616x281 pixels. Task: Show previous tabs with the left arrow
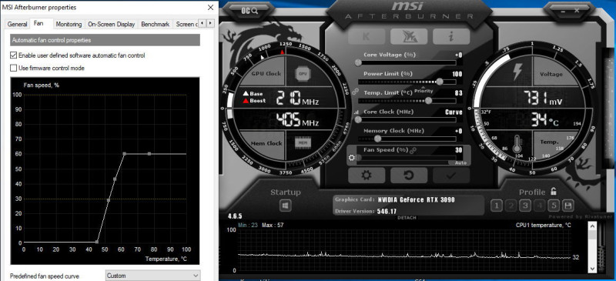pyautogui.click(x=203, y=24)
